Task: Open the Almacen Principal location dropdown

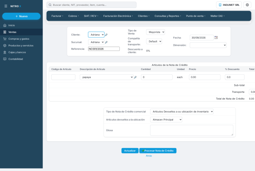Action: pos(166,120)
